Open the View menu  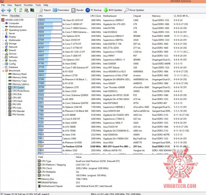pyautogui.click(x=10, y=5)
